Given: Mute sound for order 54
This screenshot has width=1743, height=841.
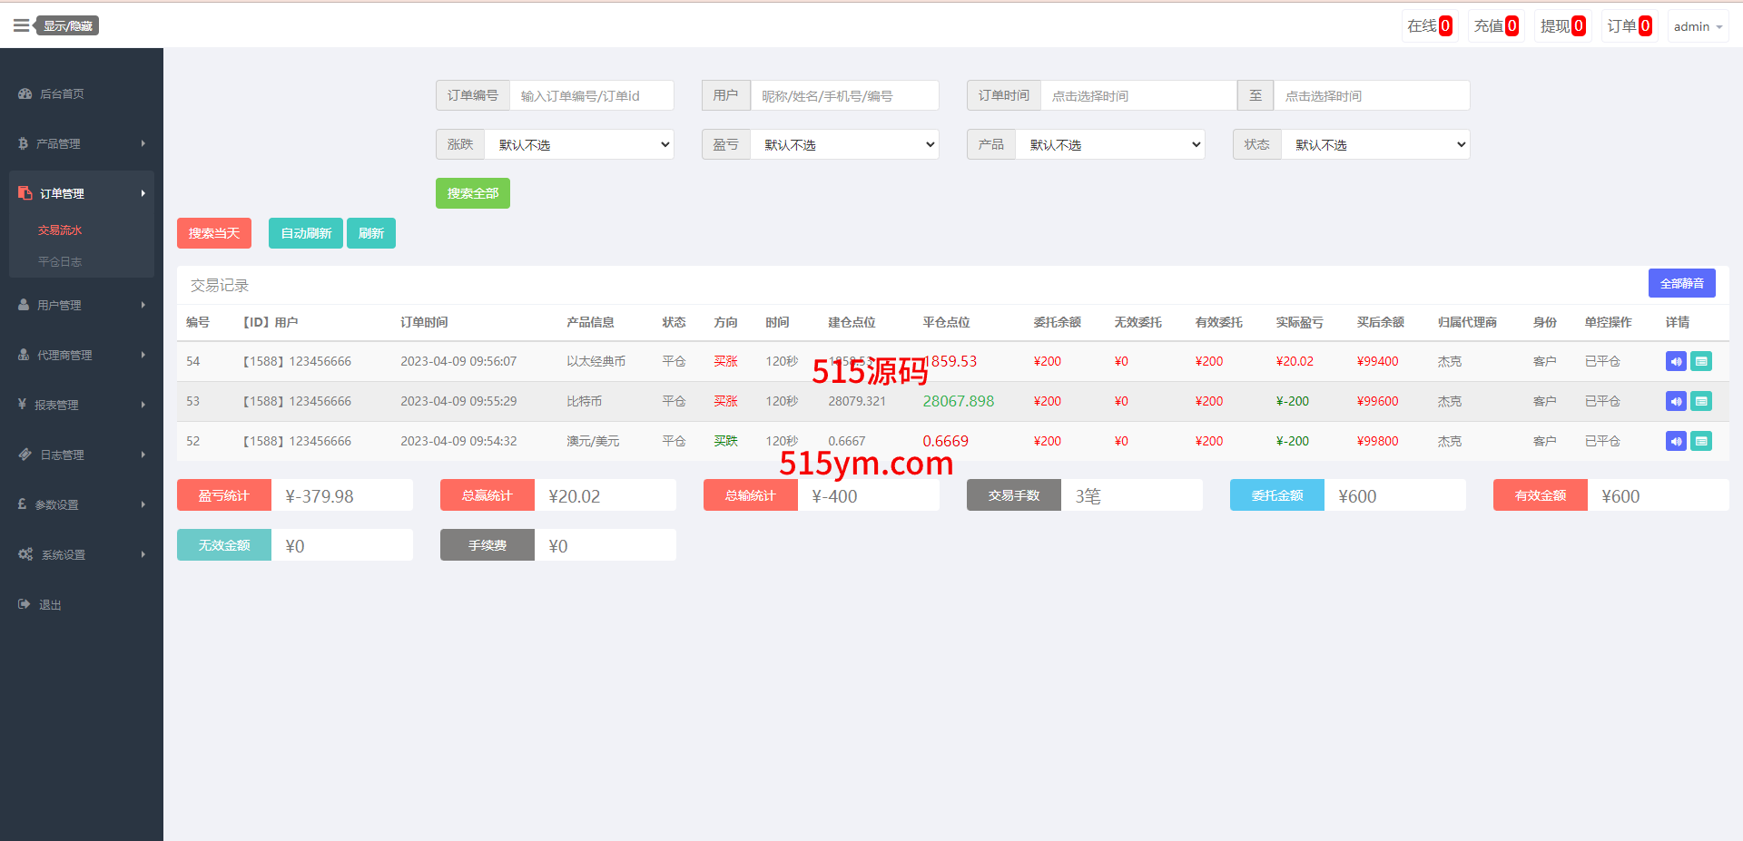Looking at the screenshot, I should (x=1676, y=361).
